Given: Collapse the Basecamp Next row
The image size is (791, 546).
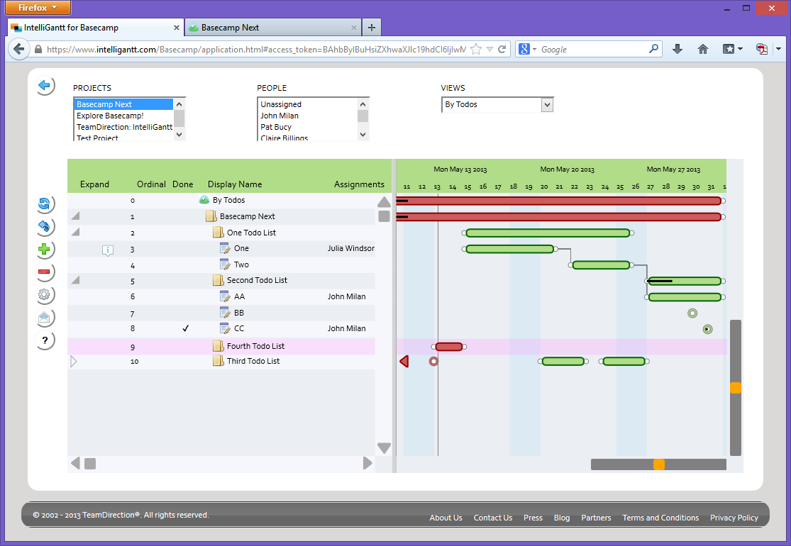Looking at the screenshot, I should 75,216.
